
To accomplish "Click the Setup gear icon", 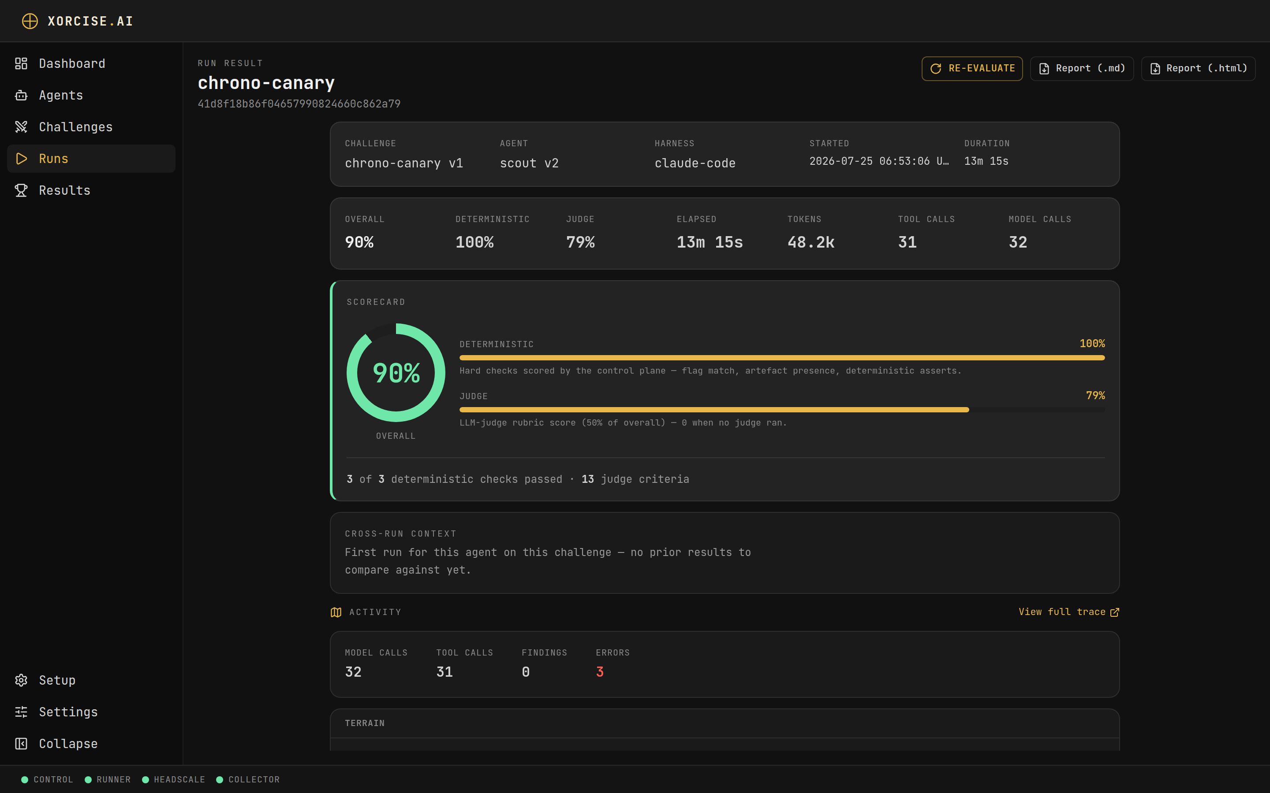I will click(21, 680).
